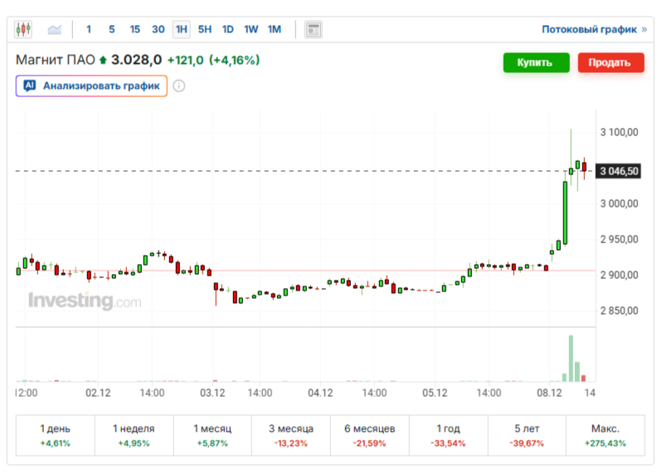Select the 1D timeframe
This screenshot has width=662, height=474.
(x=227, y=29)
